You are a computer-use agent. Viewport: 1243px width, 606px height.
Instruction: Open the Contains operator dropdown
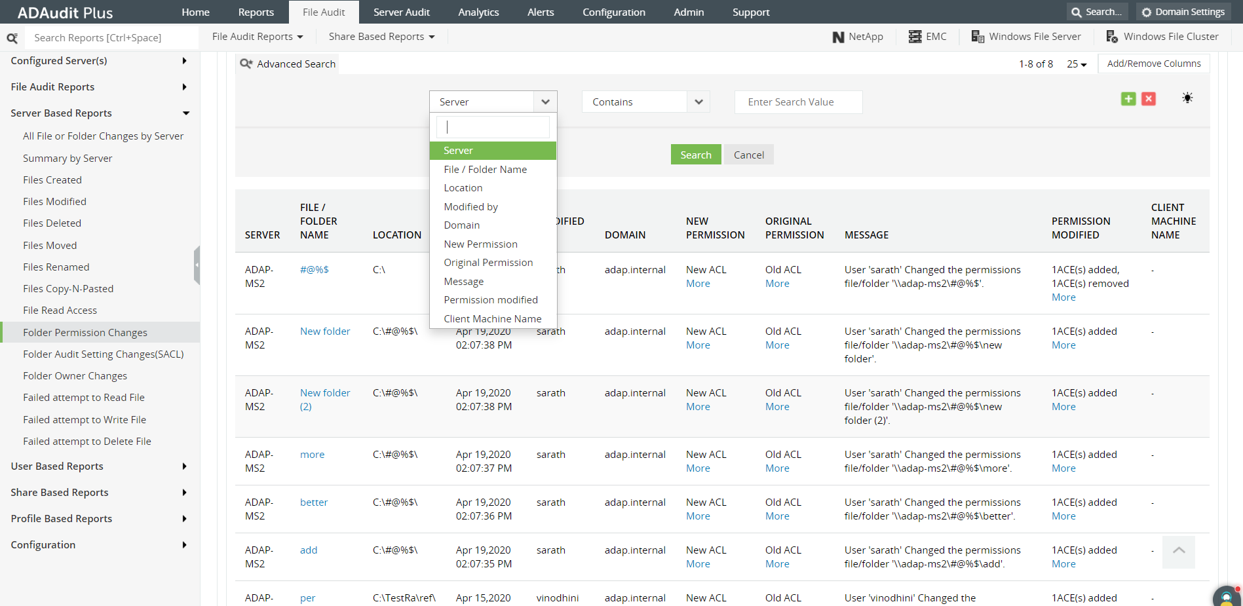click(x=698, y=102)
